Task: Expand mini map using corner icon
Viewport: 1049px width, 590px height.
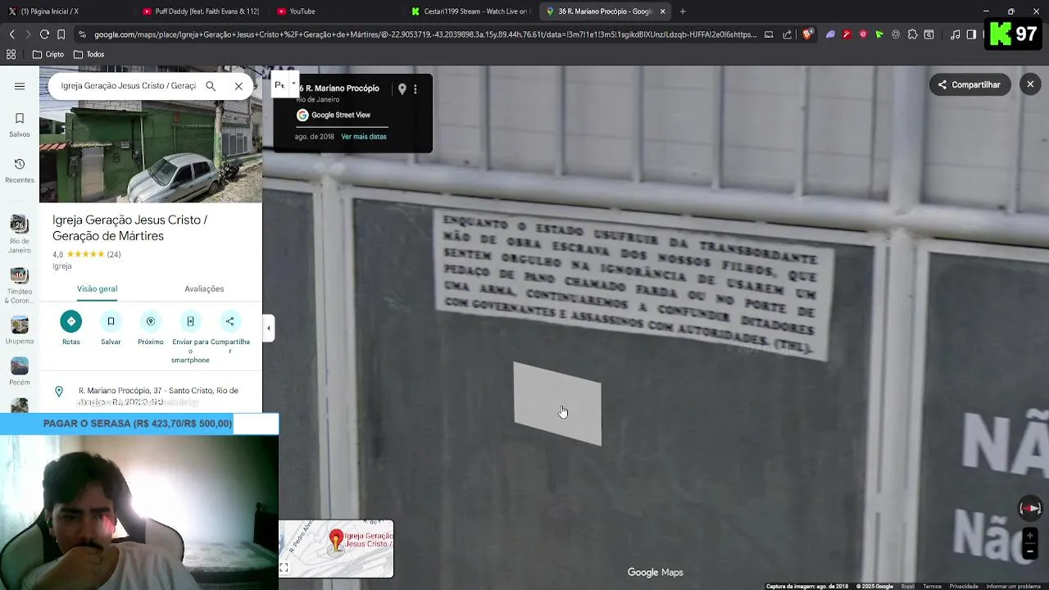Action: (284, 568)
